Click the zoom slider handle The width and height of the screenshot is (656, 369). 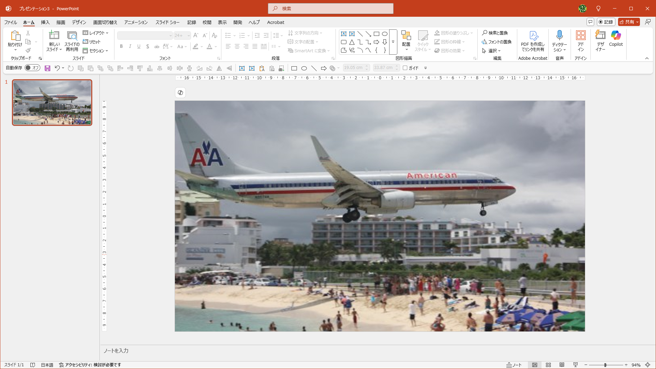tap(605, 365)
